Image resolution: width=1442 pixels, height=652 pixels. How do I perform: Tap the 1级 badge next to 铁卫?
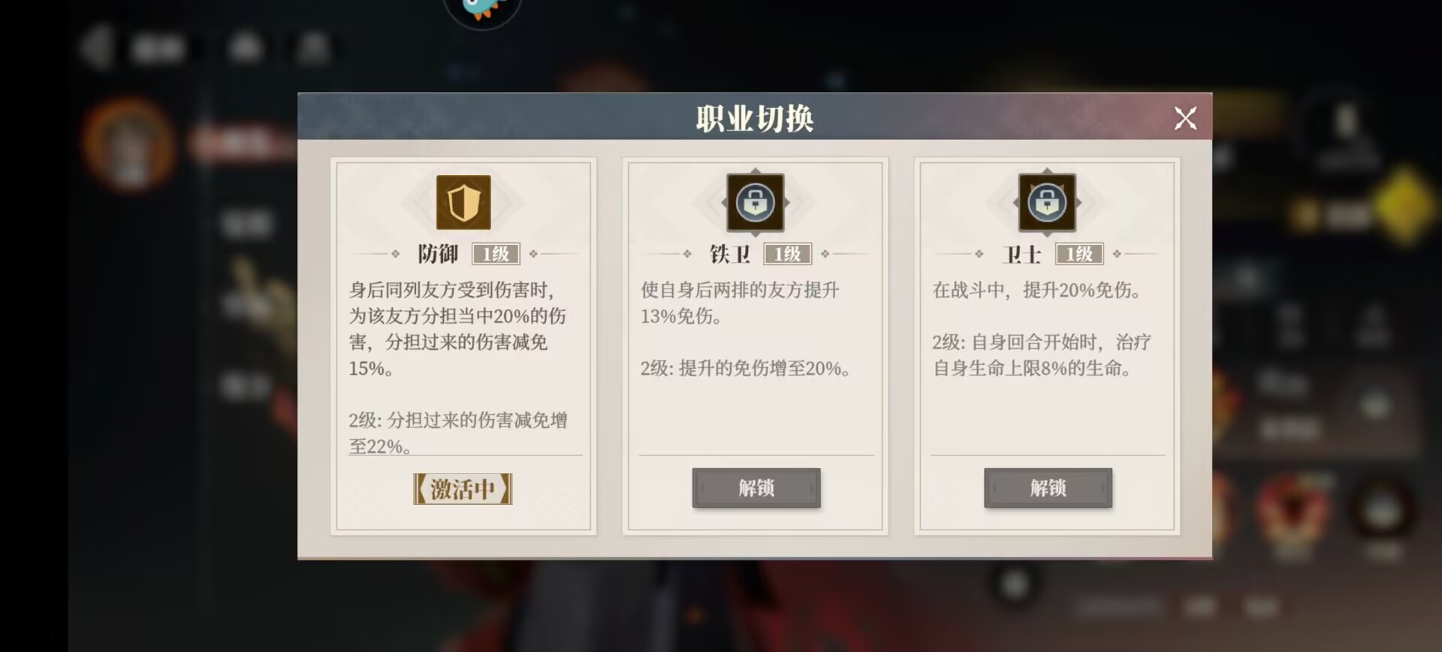point(787,254)
